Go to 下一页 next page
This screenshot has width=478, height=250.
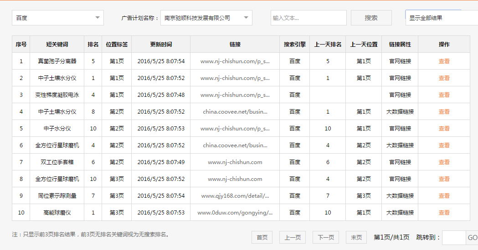click(x=326, y=238)
